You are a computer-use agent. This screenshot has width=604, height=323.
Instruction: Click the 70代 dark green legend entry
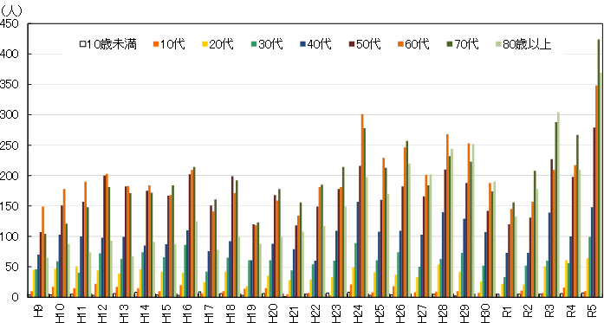(463, 44)
